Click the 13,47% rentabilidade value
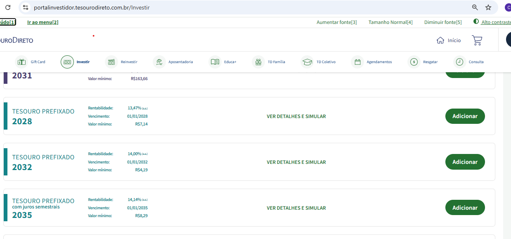 point(135,108)
